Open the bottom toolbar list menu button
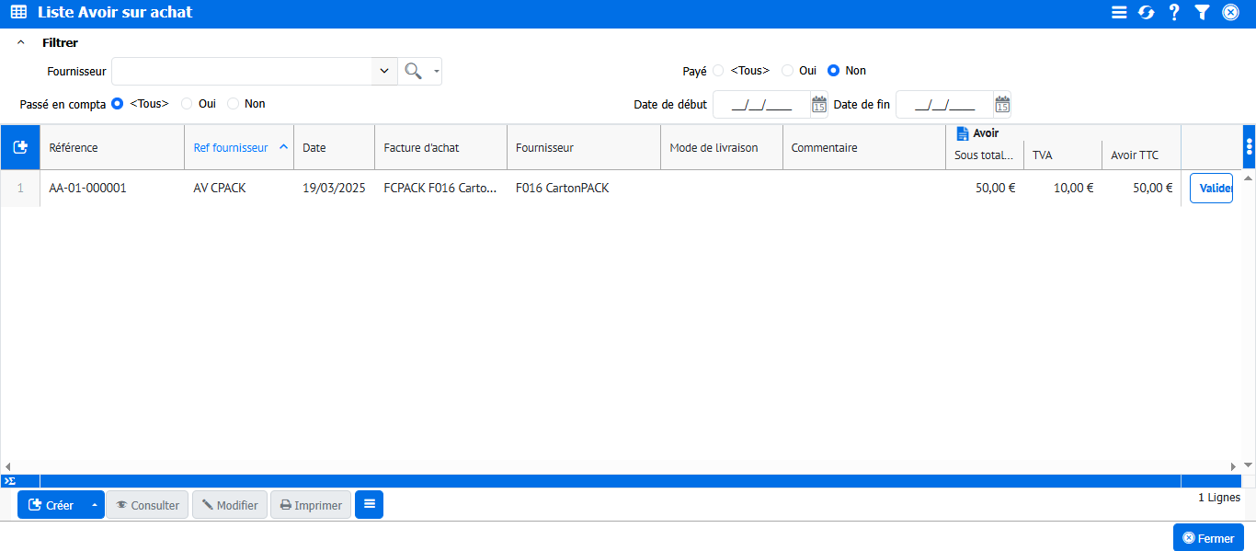Viewport: 1256px width, 551px height. [369, 504]
